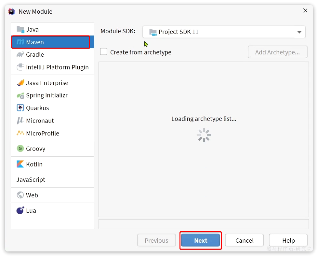Screen dimensions: 318x257
Task: Choose IntelliJ Platform Plugin module type
Action: pyautogui.click(x=53, y=67)
